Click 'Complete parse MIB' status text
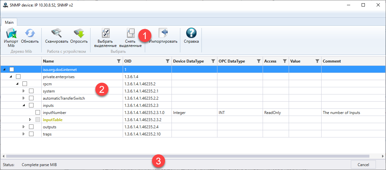Screen dimensions: 386x170 pos(39,164)
